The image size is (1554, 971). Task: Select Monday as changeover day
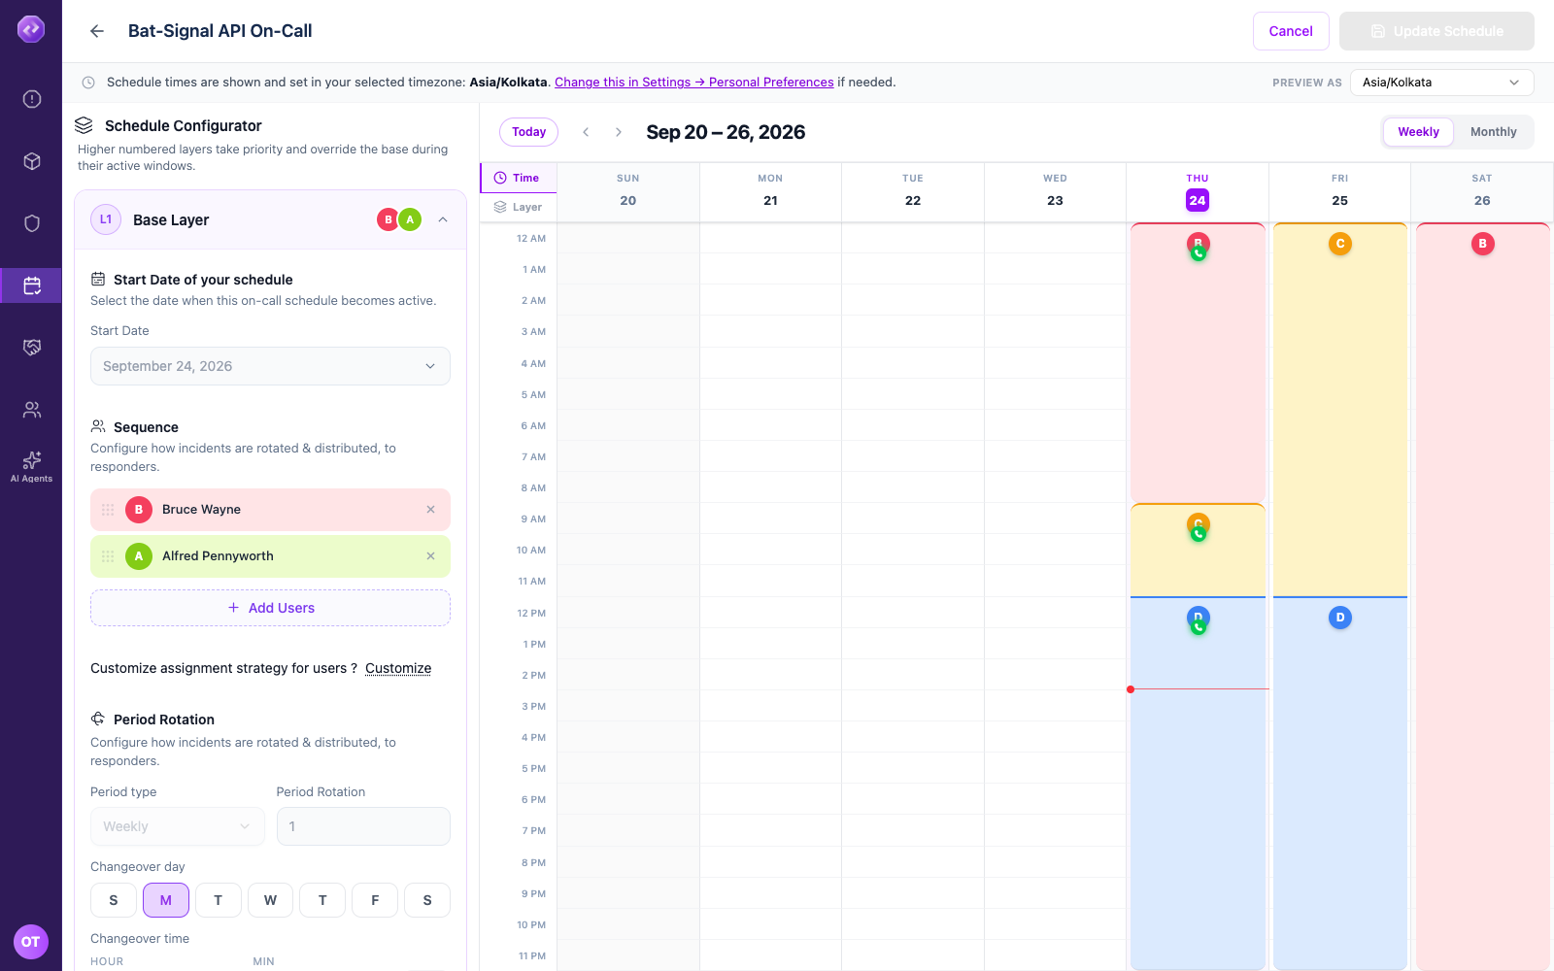166,900
